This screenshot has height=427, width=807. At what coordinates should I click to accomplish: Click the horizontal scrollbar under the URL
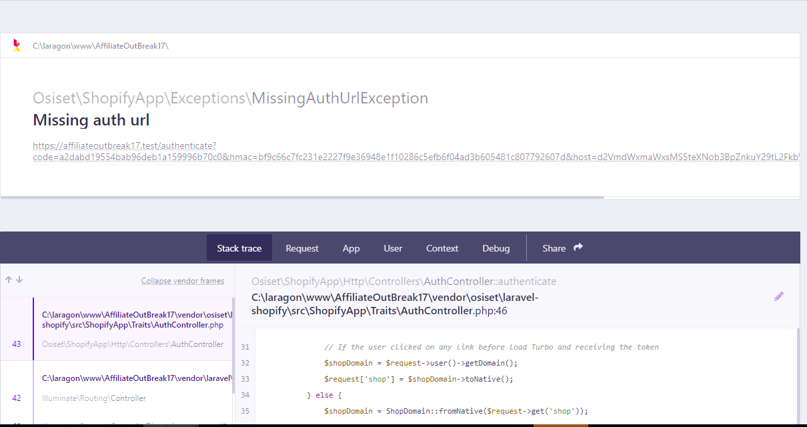click(302, 197)
